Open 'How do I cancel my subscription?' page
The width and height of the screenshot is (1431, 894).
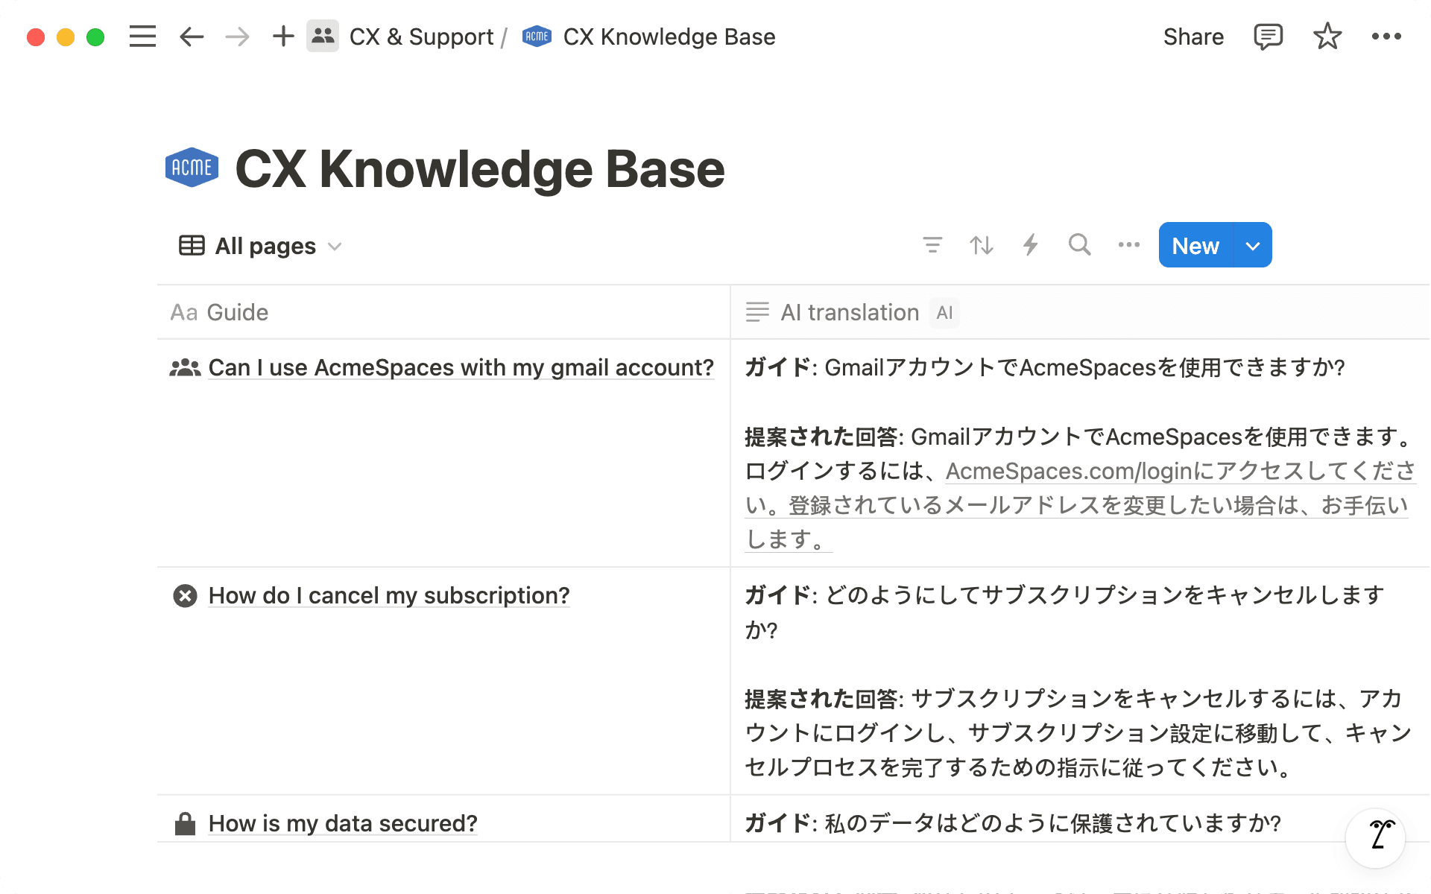[x=389, y=595]
